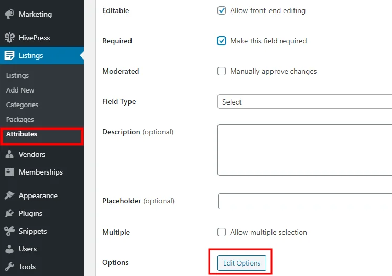
Task: Click the Marketing megaphone icon
Action: [9, 14]
